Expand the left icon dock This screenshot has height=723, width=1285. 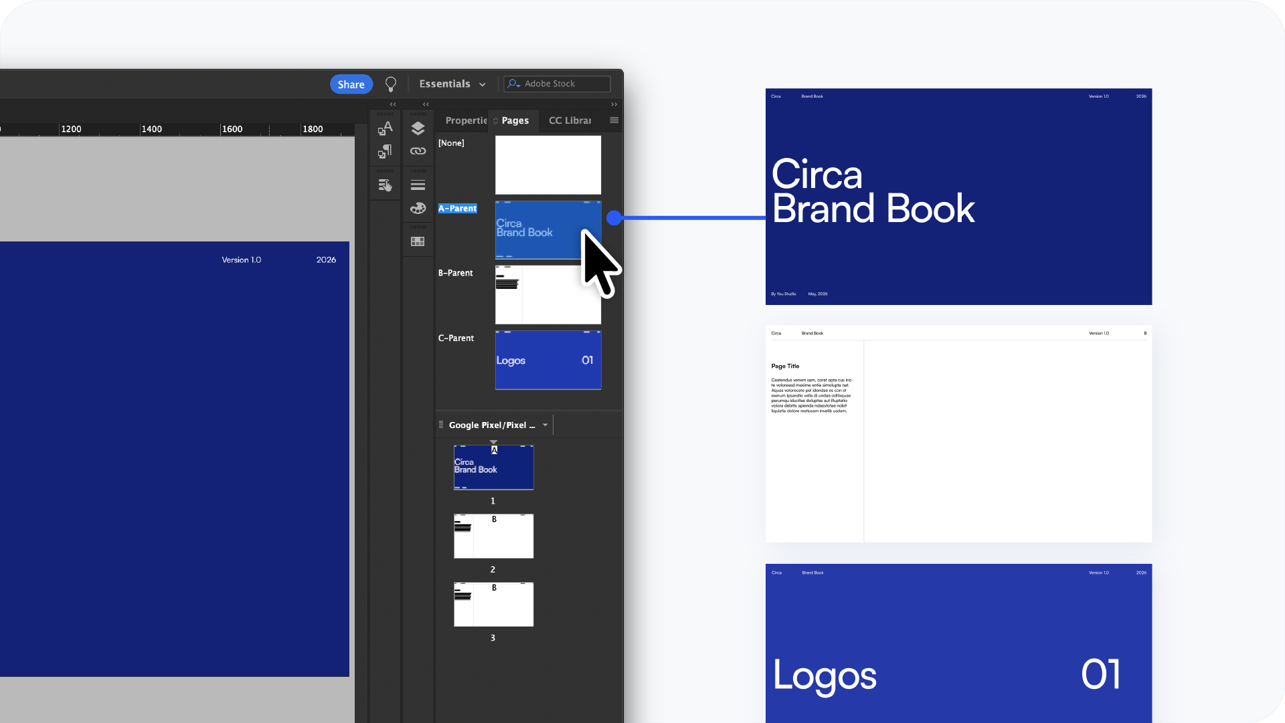[x=393, y=104]
